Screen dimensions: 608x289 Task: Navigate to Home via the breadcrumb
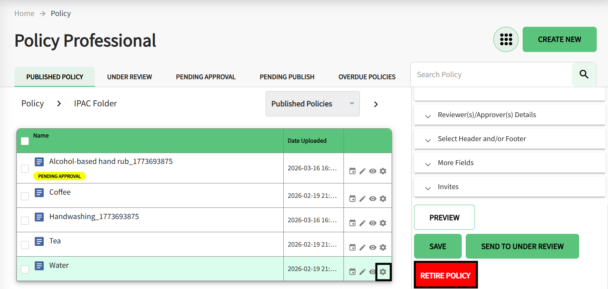24,13
